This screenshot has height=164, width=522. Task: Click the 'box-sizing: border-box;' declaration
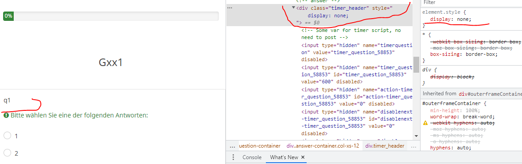point(464,54)
